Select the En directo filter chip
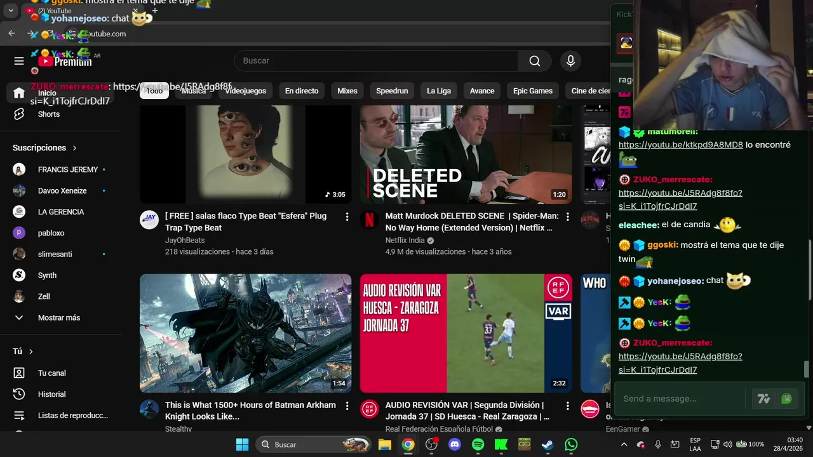The height and width of the screenshot is (457, 813). (302, 91)
